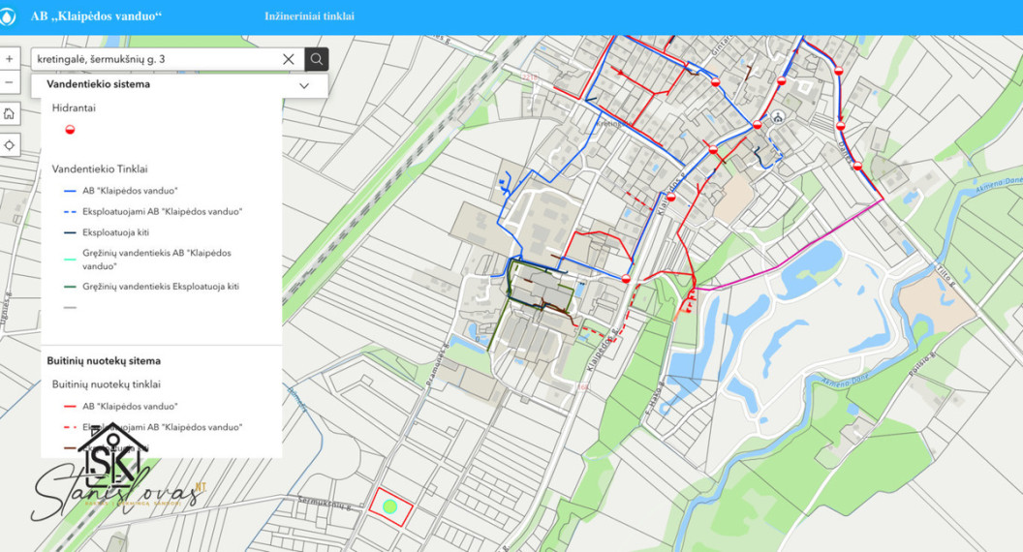Click Šermukšnių g. street label

point(325,503)
